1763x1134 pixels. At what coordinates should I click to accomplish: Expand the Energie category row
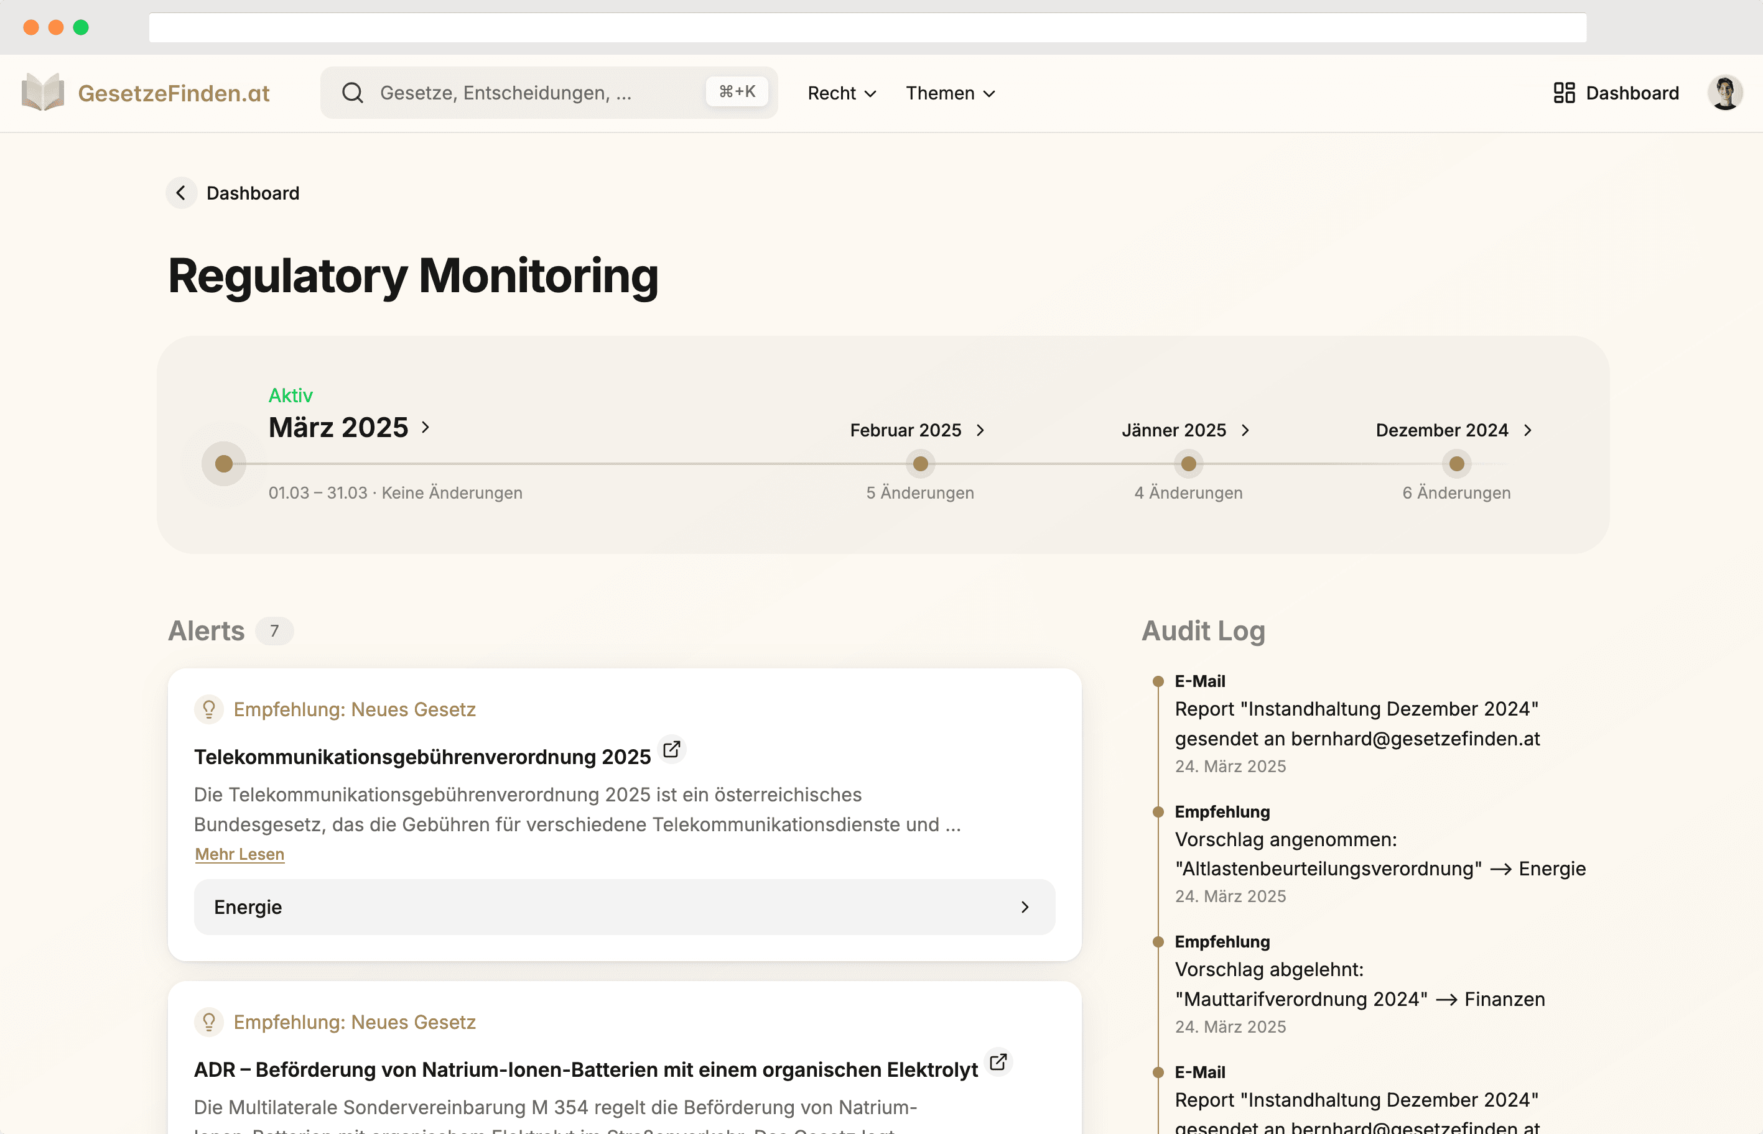pyautogui.click(x=624, y=907)
